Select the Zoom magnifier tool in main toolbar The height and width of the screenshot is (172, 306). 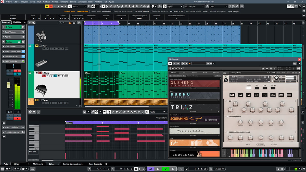(130, 6)
